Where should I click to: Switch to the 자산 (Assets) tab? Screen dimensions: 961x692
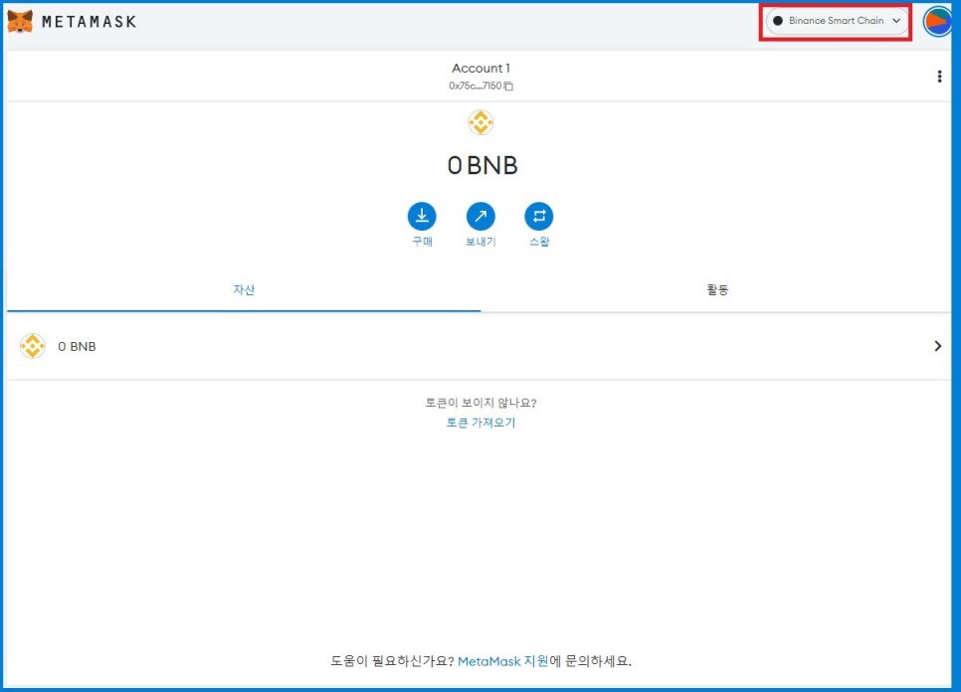click(x=244, y=289)
